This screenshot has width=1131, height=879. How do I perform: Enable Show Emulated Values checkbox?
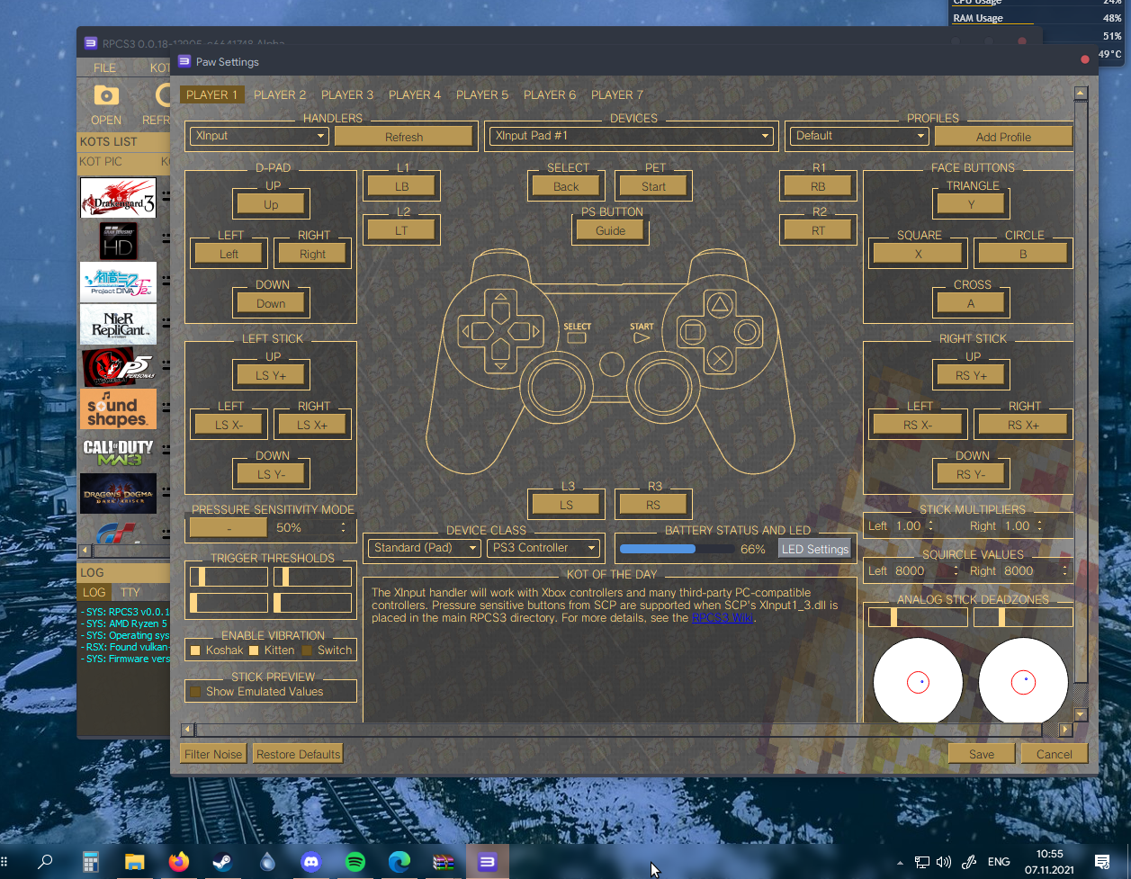pos(195,692)
